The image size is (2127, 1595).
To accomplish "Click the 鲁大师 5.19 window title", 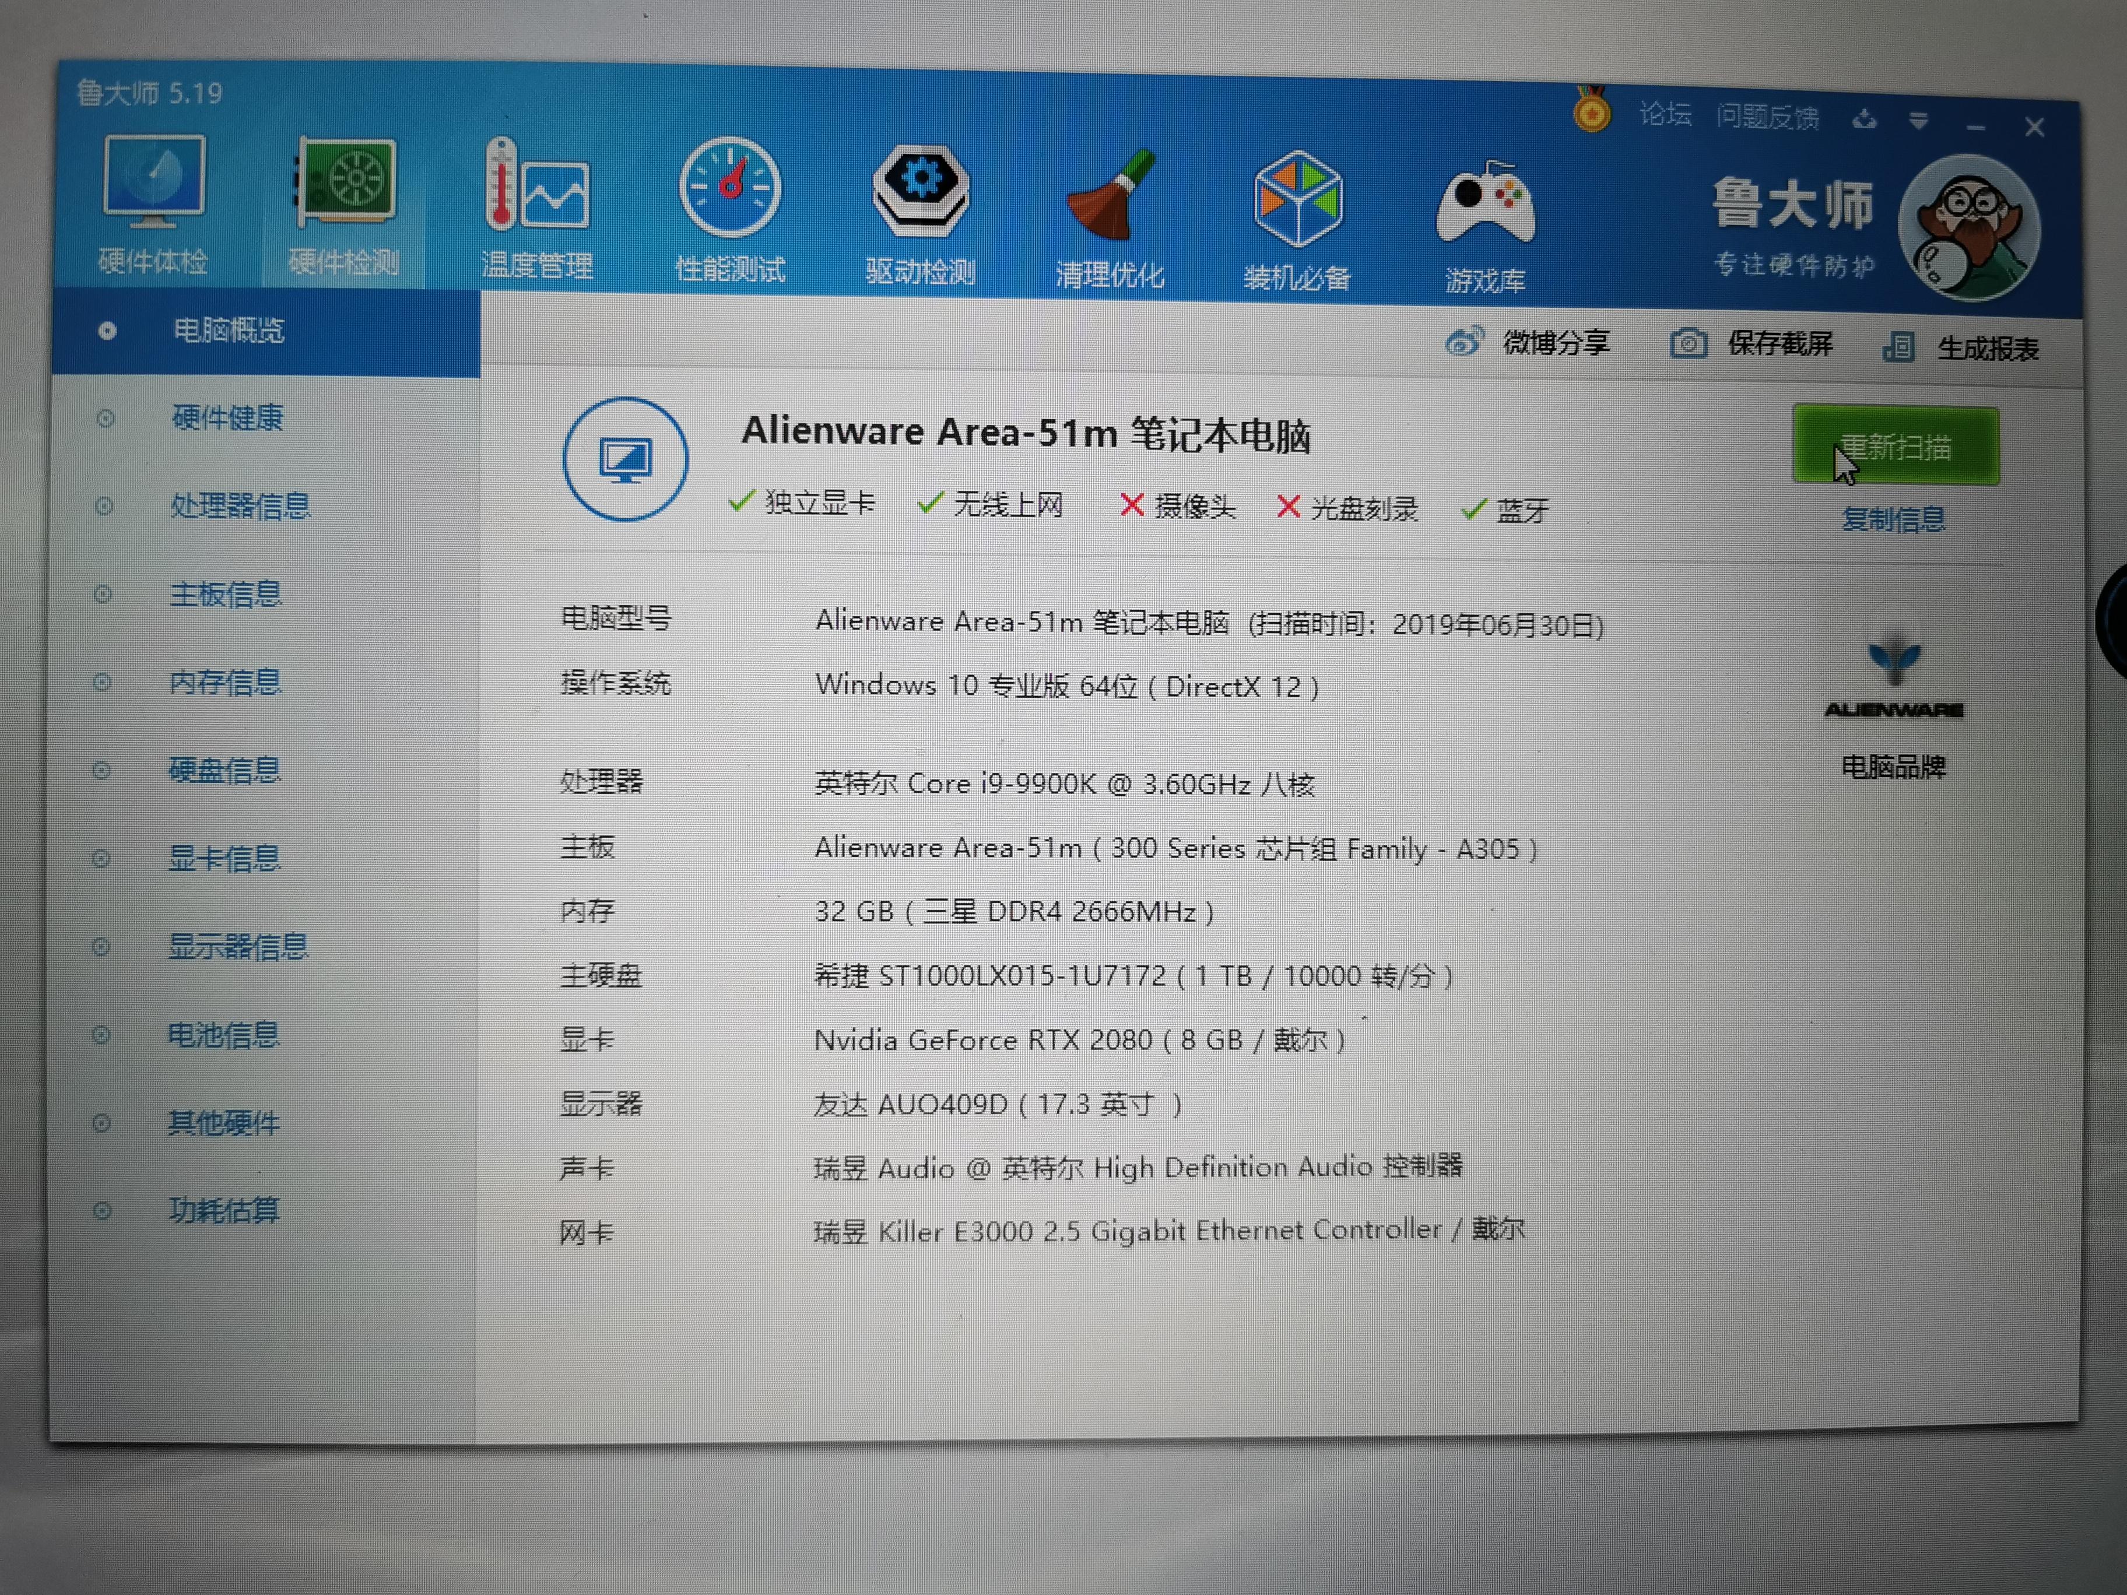I will [x=149, y=92].
